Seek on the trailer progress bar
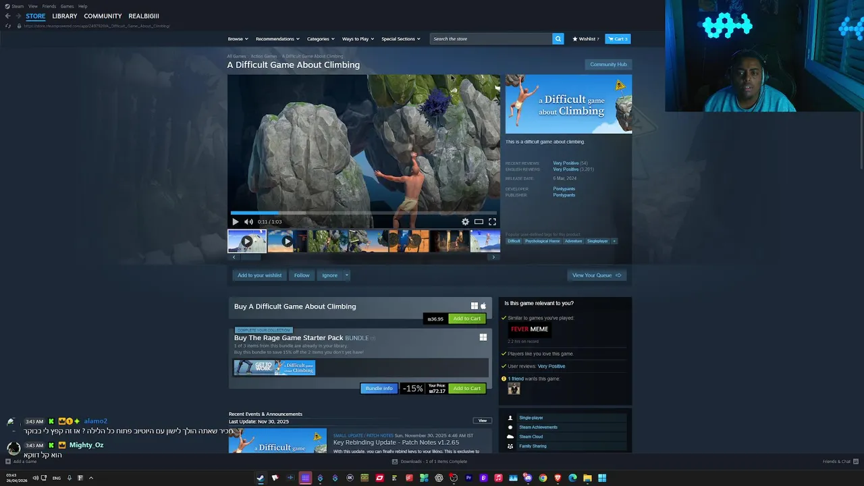Image resolution: width=864 pixels, height=486 pixels. [x=364, y=213]
